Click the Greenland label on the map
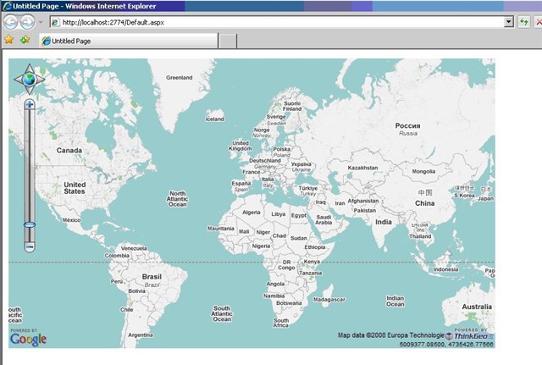The image size is (542, 365). [x=179, y=77]
